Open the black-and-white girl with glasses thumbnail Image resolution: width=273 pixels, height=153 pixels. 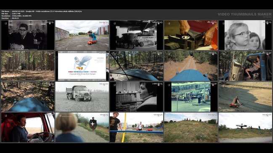coord(245,35)
